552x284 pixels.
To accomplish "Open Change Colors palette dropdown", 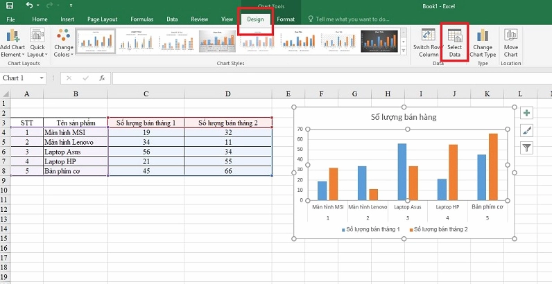I will (63, 43).
